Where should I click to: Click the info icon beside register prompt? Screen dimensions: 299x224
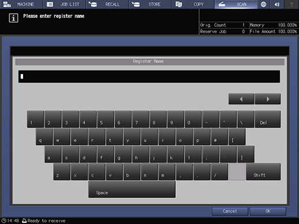pyautogui.click(x=13, y=18)
